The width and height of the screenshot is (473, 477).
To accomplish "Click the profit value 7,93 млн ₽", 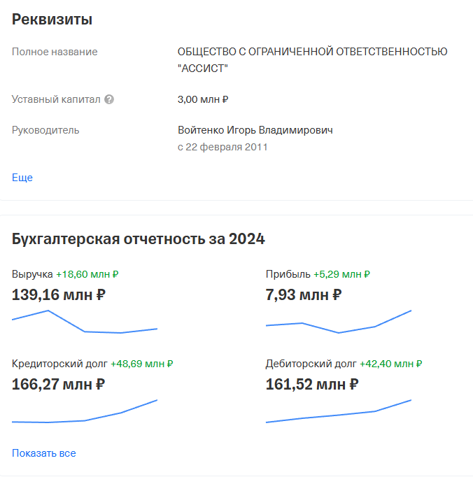I will 304,294.
